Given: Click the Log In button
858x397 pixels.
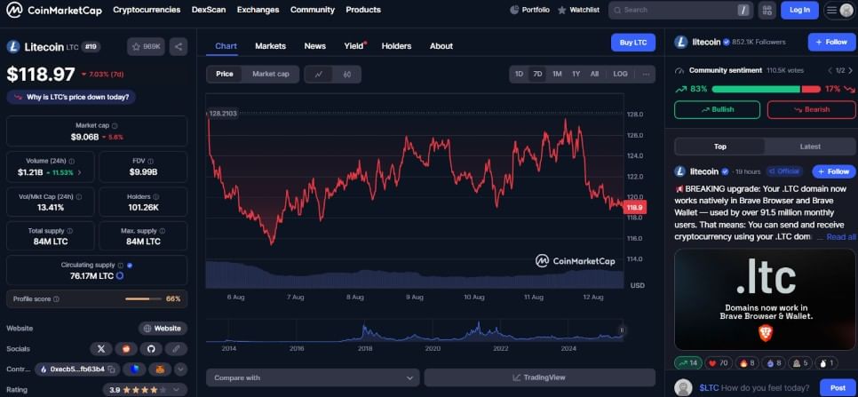Looking at the screenshot, I should tap(799, 10).
